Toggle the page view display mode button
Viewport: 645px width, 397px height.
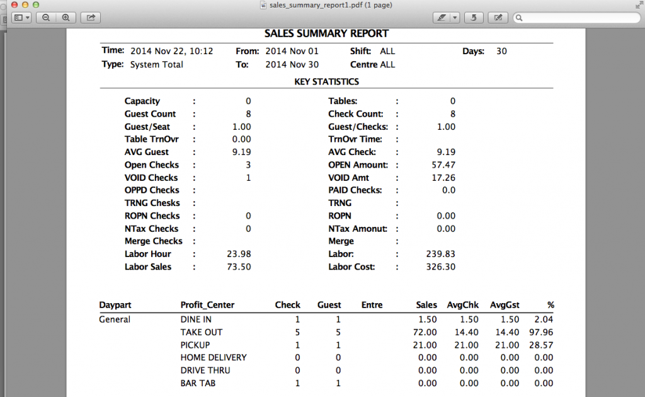pos(19,17)
